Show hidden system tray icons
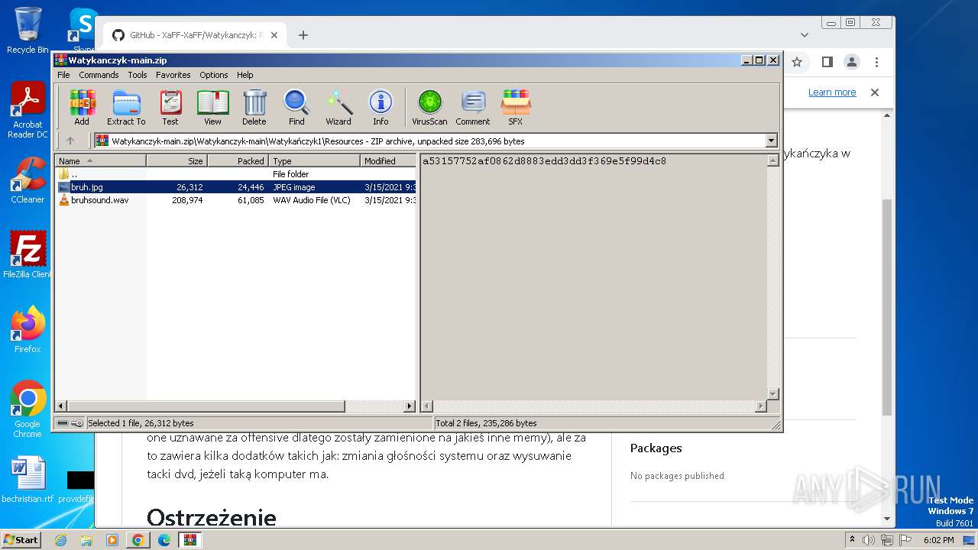The image size is (978, 550). point(852,540)
